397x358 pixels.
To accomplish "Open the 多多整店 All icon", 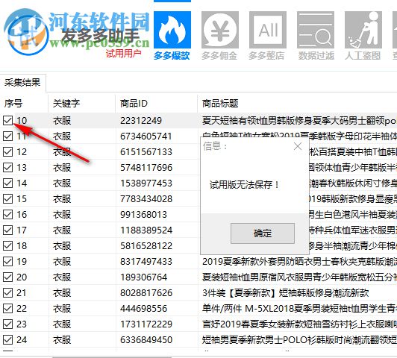I will tap(268, 30).
